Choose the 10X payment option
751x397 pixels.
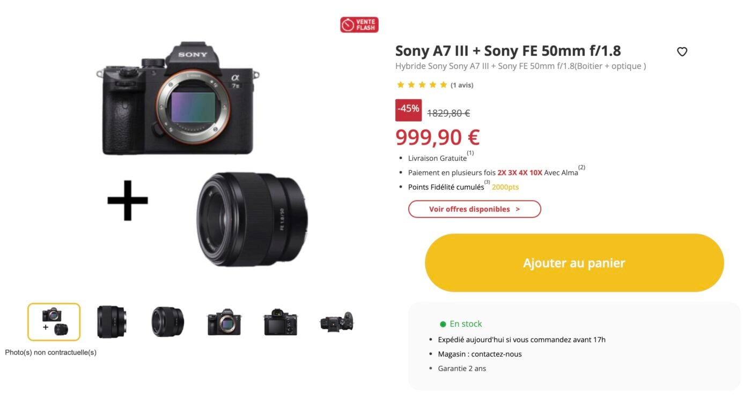coord(536,173)
